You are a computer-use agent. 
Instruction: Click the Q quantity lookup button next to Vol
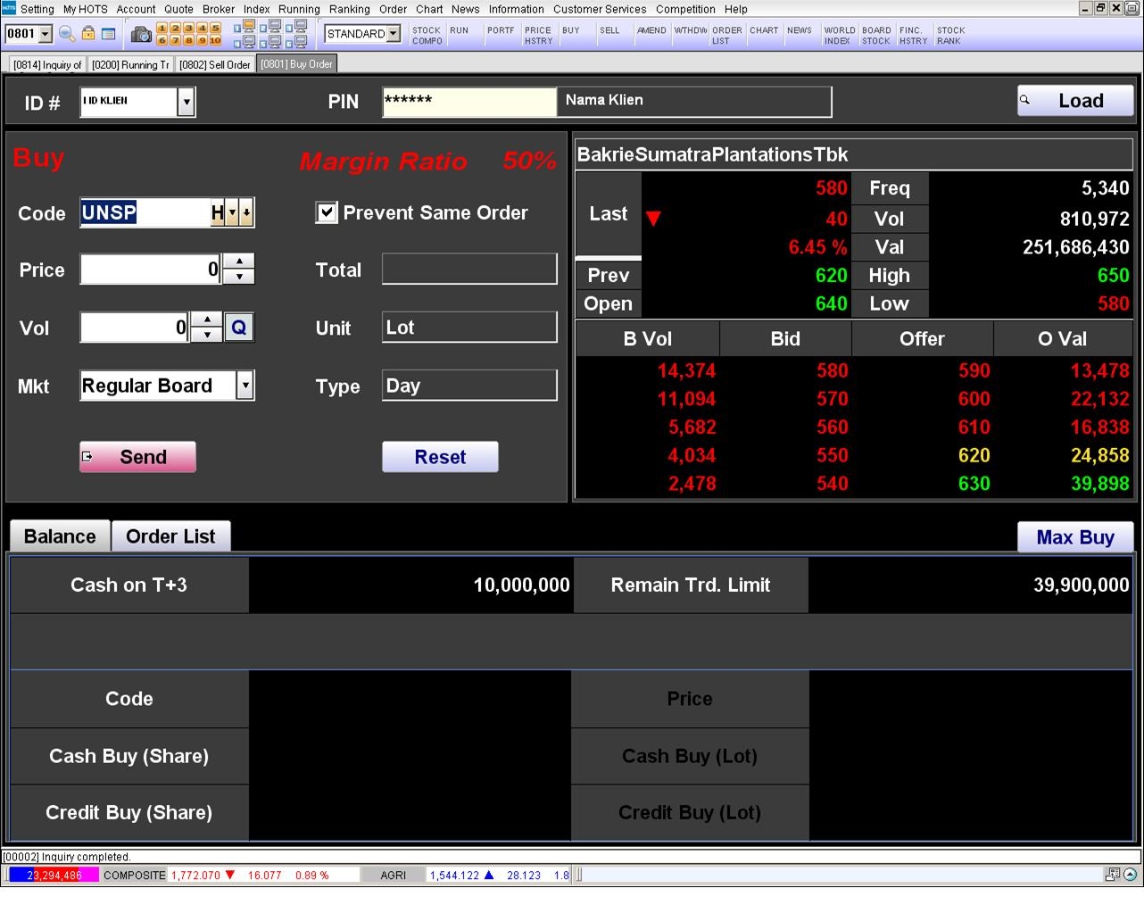239,328
